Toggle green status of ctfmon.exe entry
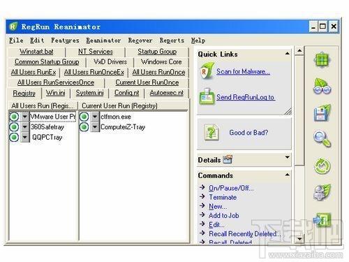 point(84,117)
